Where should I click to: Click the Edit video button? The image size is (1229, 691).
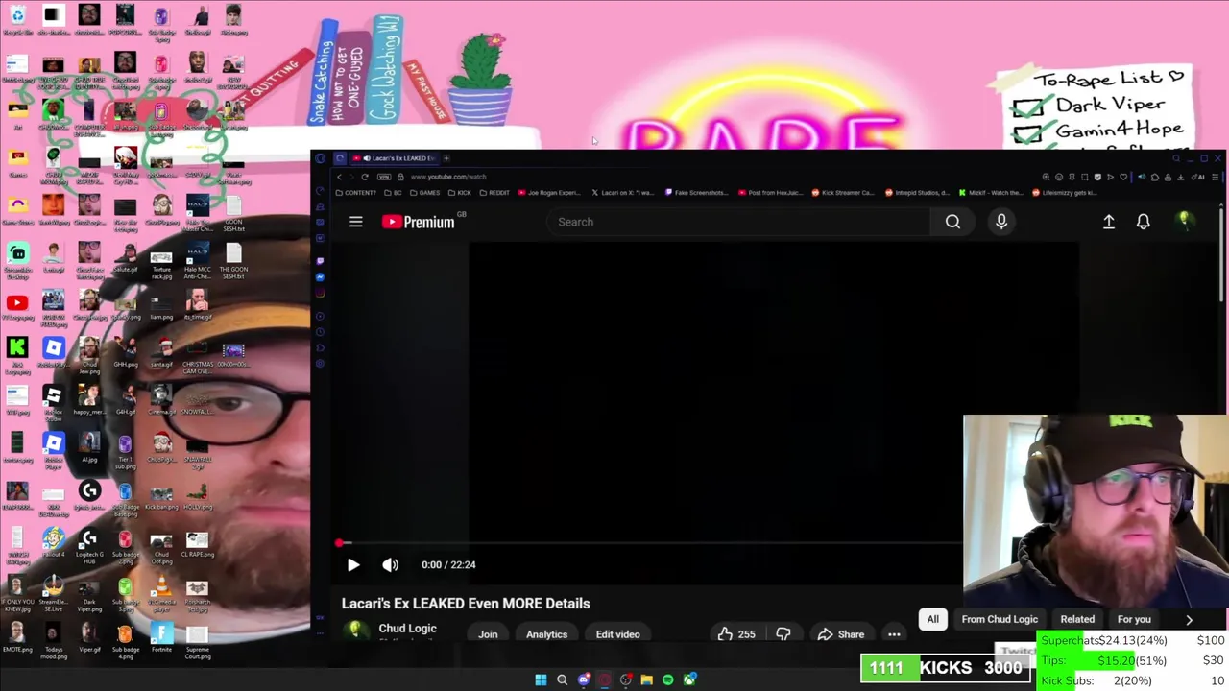click(x=617, y=634)
